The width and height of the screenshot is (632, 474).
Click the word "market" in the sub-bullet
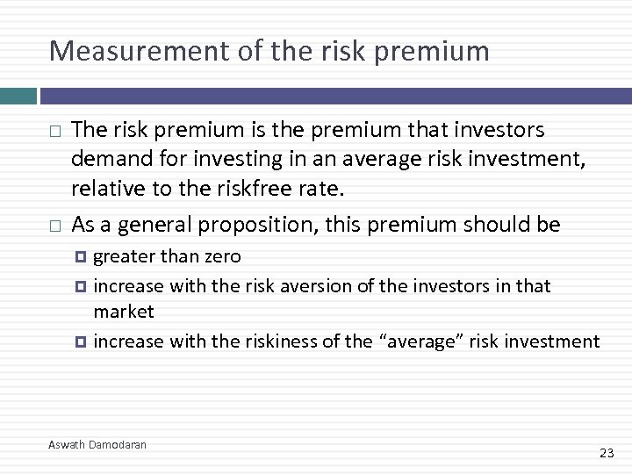coord(124,312)
